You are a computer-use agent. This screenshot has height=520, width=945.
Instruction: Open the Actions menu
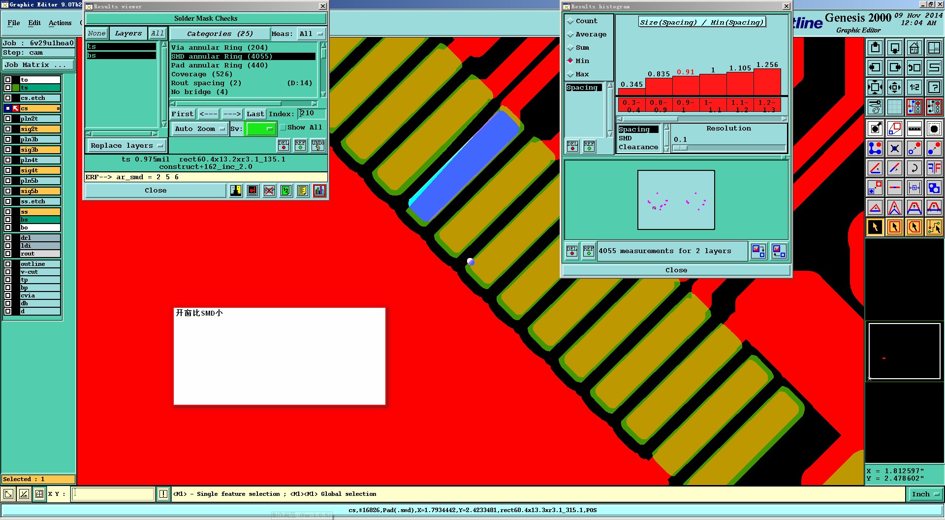click(60, 23)
